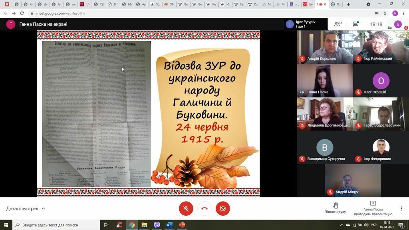
Task: Open the participants list icon
Action: 338,24
